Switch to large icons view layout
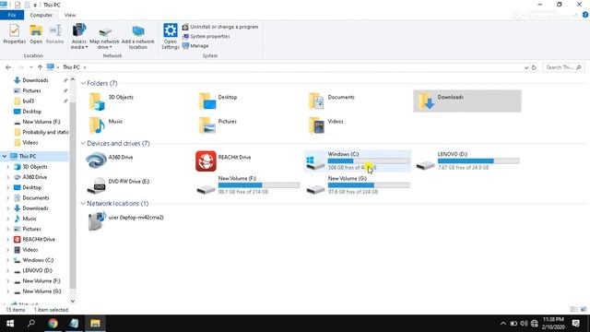590x332 pixels. (584, 310)
